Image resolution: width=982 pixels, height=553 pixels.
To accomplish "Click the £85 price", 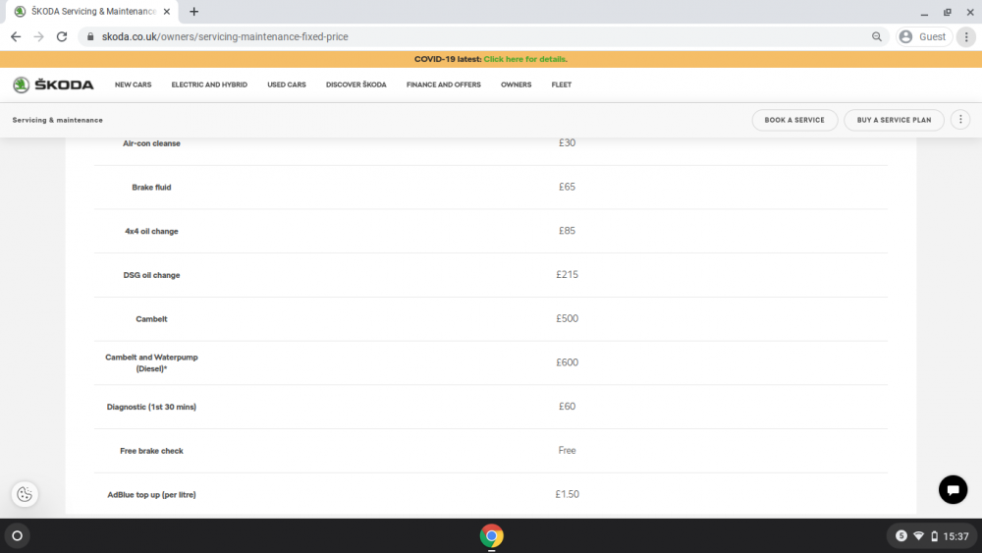I will tap(567, 231).
